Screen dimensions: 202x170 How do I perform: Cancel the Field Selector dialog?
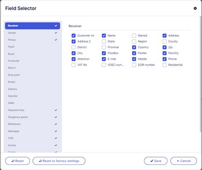pos(184,161)
